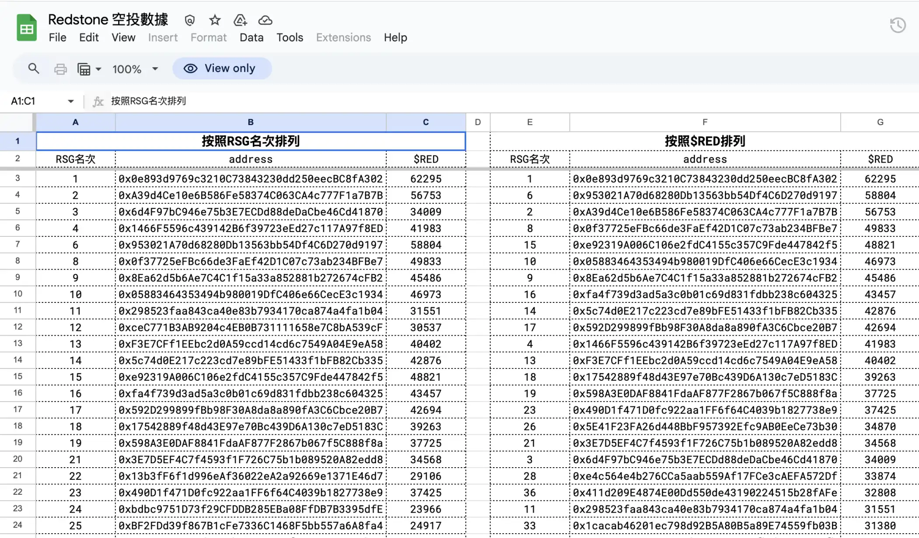Click the Insert menu item
This screenshot has width=919, height=538.
click(x=163, y=37)
